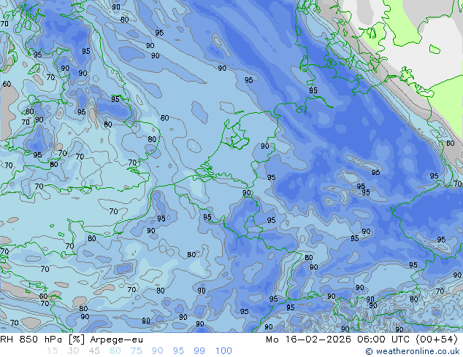
Task: Click the legend value '30'
Action: (73, 351)
